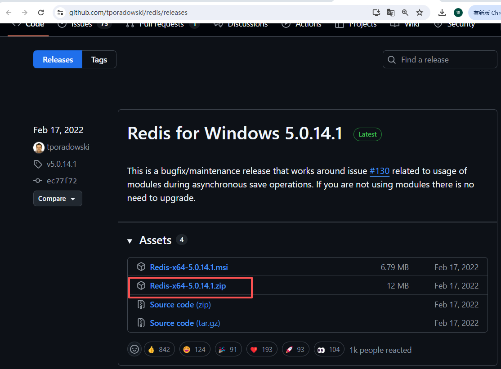Open issue #130 link
This screenshot has width=501, height=369.
[379, 171]
